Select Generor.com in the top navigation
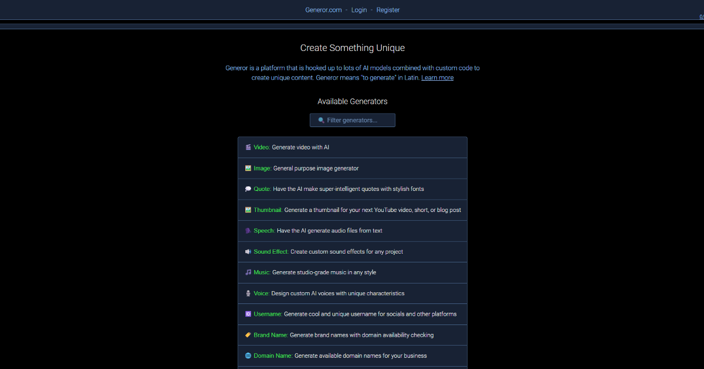The image size is (704, 369). 323,9
